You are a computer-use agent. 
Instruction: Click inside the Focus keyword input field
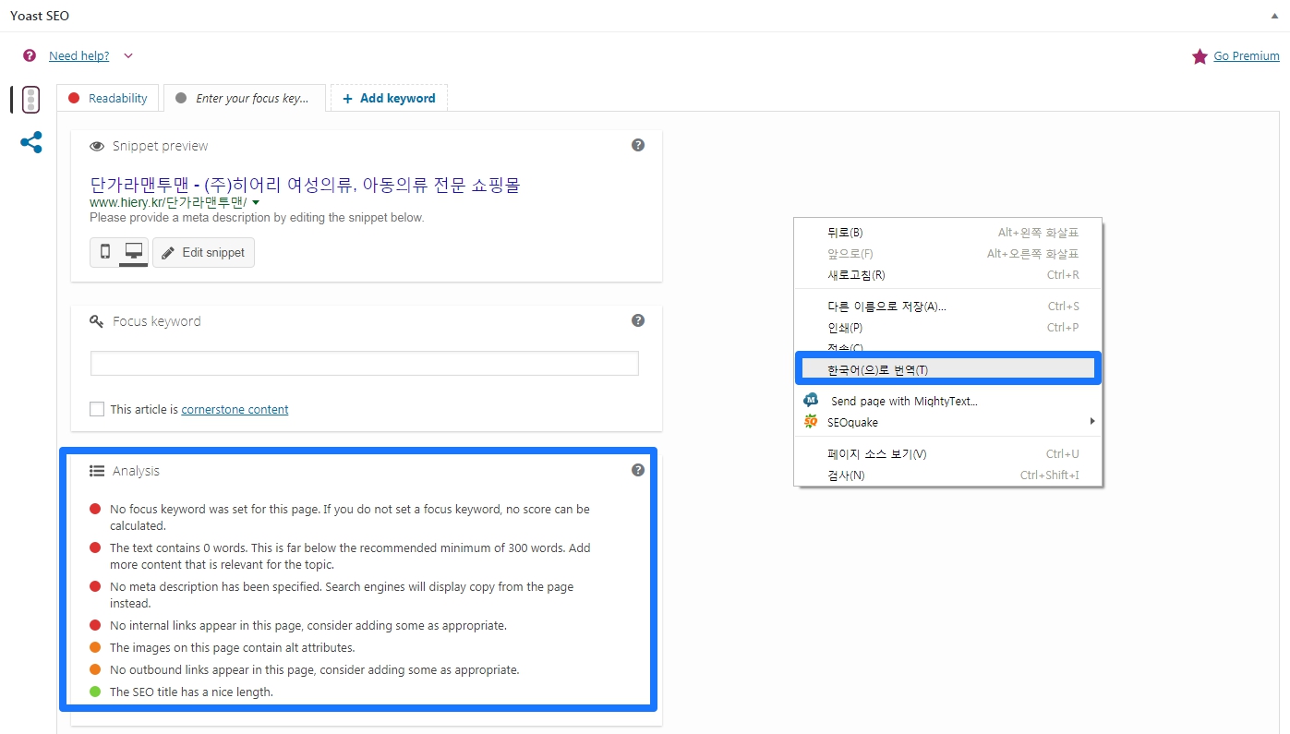pyautogui.click(x=363, y=363)
